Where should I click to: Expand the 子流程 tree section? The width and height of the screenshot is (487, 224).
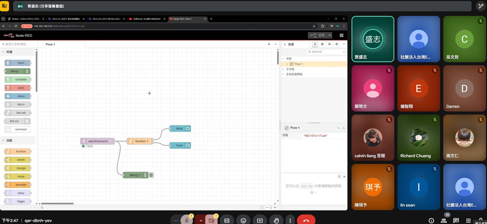pyautogui.click(x=283, y=69)
